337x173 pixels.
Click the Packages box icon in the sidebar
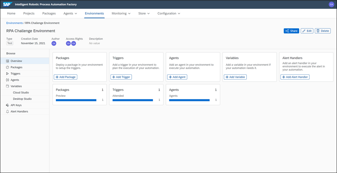[x=8, y=67]
